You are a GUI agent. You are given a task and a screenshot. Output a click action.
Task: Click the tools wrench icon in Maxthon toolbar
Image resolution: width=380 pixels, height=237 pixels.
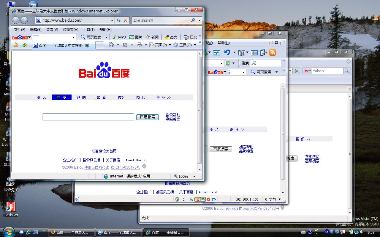[242, 53]
